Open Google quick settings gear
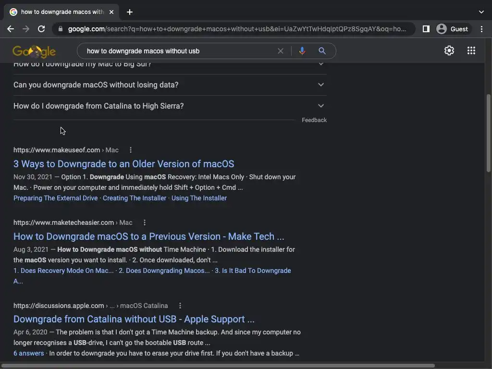This screenshot has width=492, height=369. point(449,50)
